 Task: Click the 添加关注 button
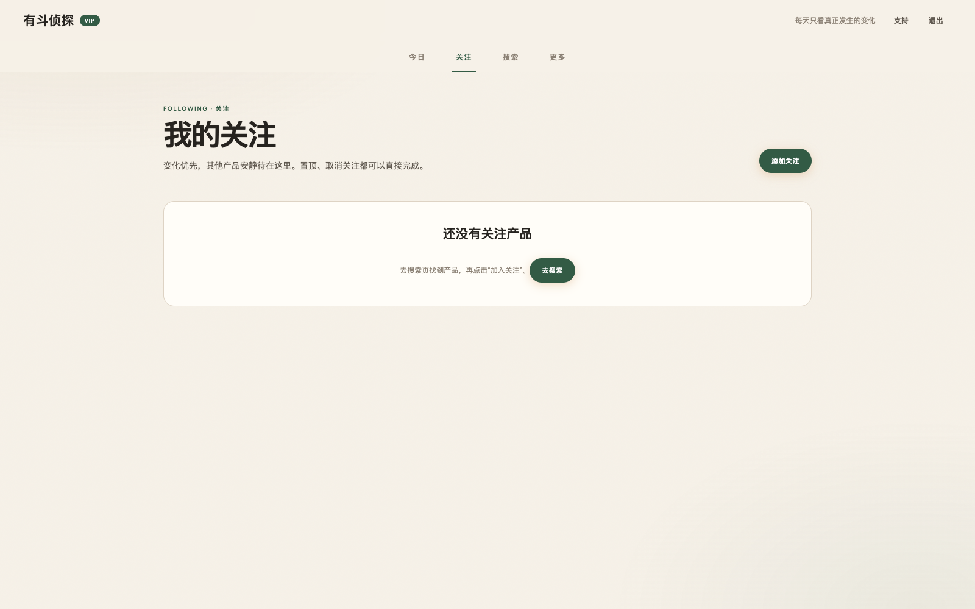click(785, 161)
